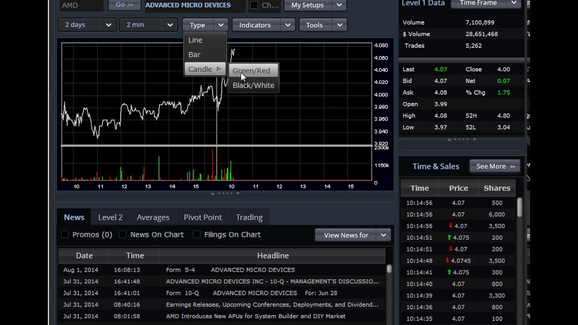Image resolution: width=578 pixels, height=325 pixels.
Task: Sort news by Date column header
Action: click(84, 255)
